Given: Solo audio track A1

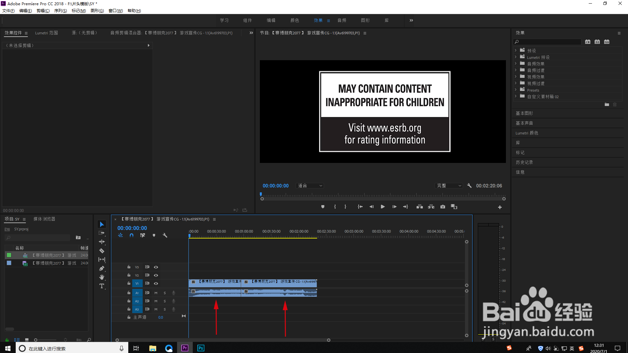Looking at the screenshot, I should point(165,293).
